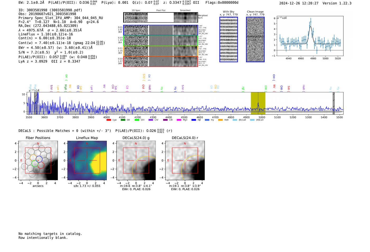
Task: Click the orange fiber circle in Fiber Positions
Action: [33, 158]
